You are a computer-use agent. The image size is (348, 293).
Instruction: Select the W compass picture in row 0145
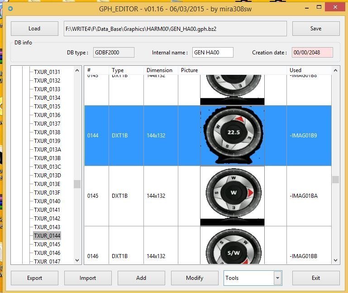[x=233, y=195]
